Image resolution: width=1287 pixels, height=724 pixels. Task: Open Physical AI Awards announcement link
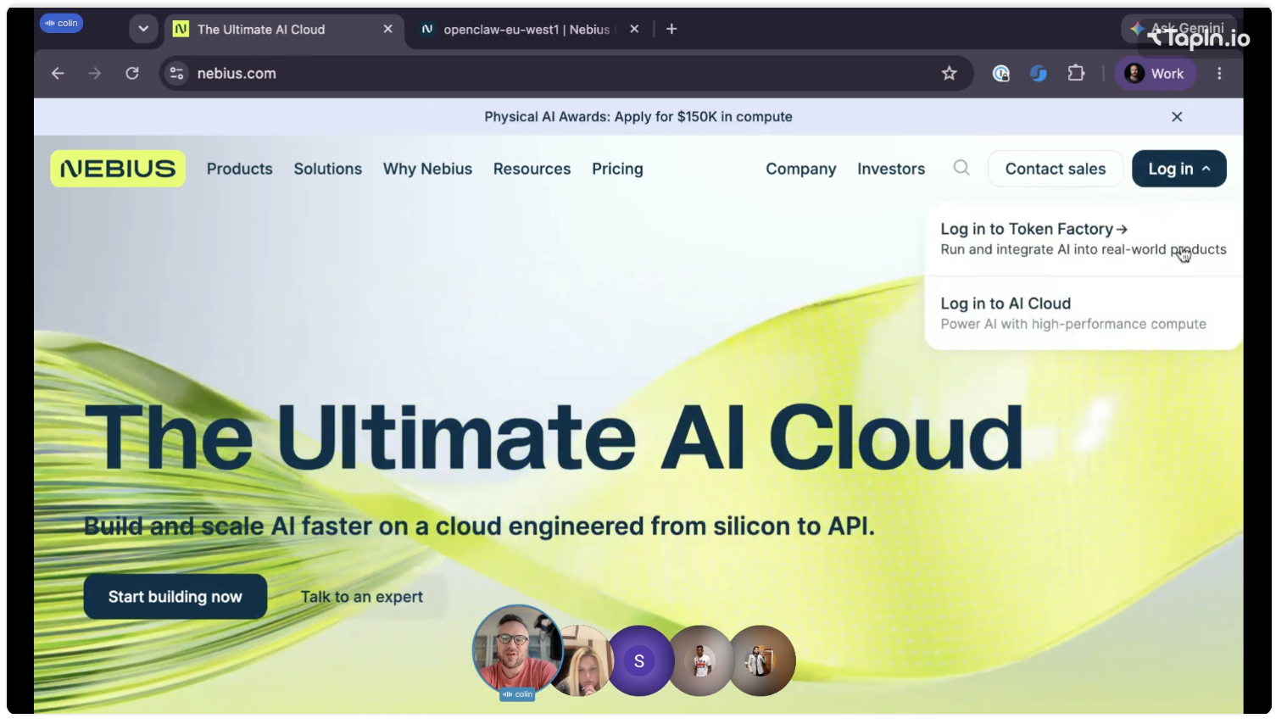click(x=638, y=117)
